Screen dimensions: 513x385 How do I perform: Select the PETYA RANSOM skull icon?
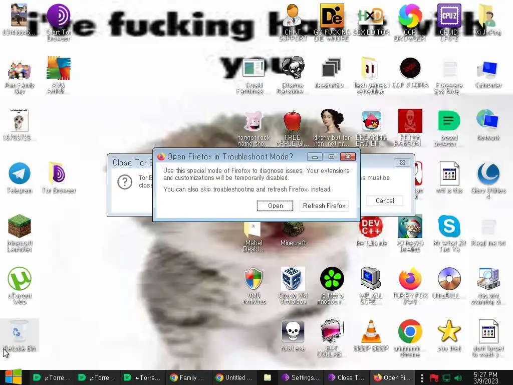[410, 128]
